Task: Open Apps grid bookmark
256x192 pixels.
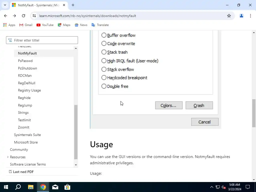Action: 9,25
